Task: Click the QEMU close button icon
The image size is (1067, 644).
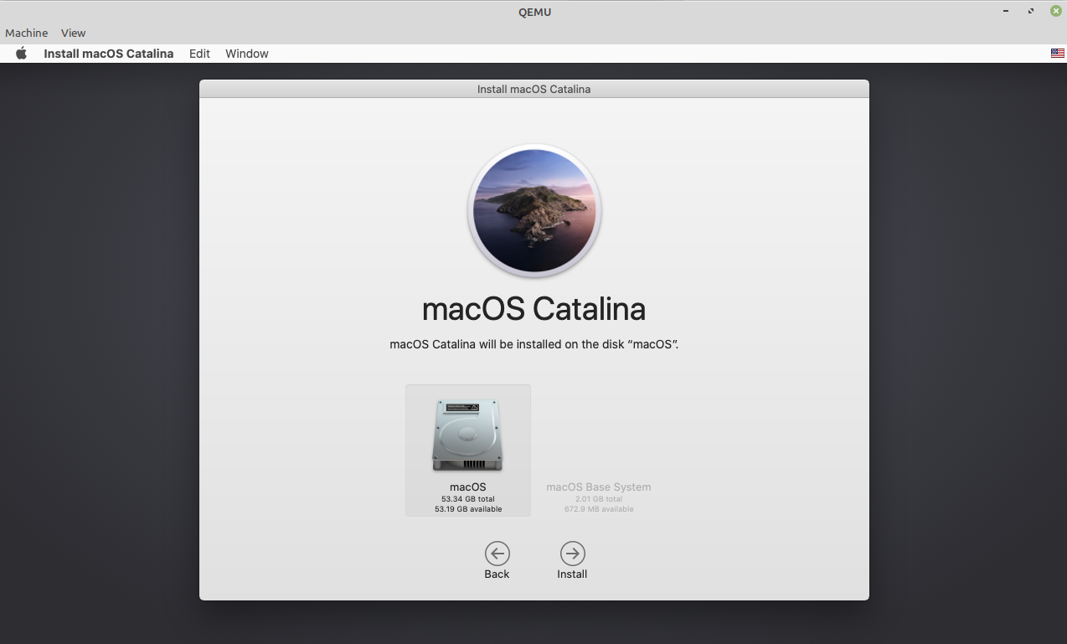Action: pos(1054,11)
